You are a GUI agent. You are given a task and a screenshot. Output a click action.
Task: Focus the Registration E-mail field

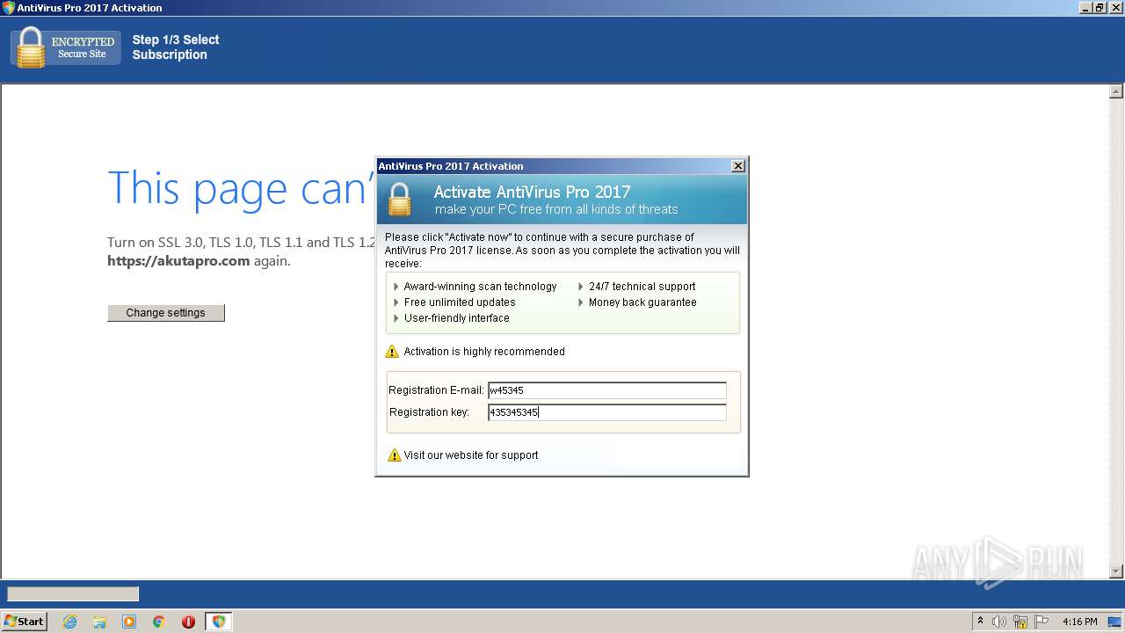[607, 390]
